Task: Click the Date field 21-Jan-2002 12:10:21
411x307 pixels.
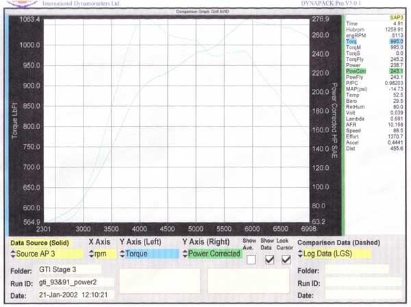Action: click(76, 295)
